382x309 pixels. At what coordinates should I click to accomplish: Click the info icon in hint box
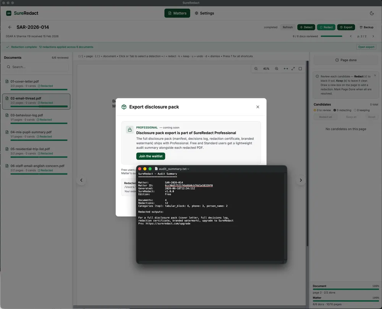[x=317, y=77]
